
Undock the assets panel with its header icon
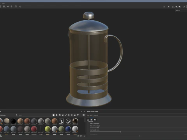81,112
